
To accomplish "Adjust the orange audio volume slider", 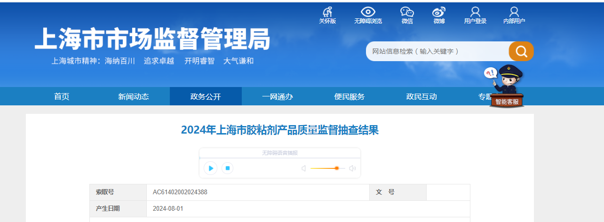I will pos(336,168).
